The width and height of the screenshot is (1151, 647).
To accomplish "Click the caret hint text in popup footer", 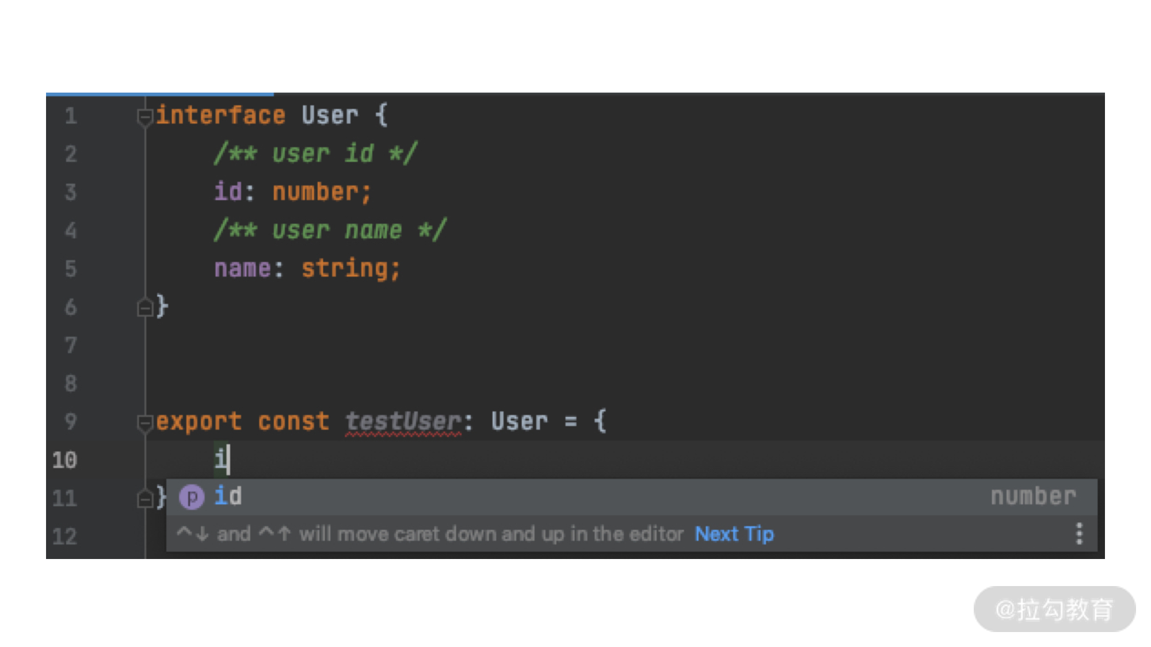I will click(430, 534).
